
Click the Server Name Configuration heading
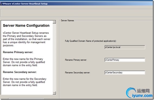tap(26, 25)
